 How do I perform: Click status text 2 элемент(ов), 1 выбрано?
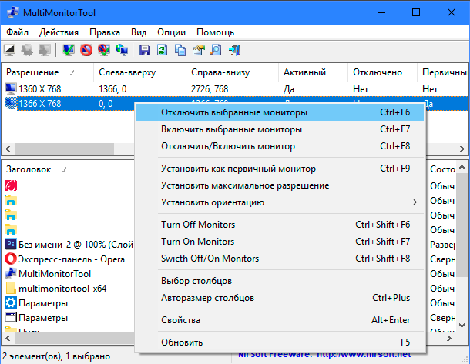[x=56, y=356]
